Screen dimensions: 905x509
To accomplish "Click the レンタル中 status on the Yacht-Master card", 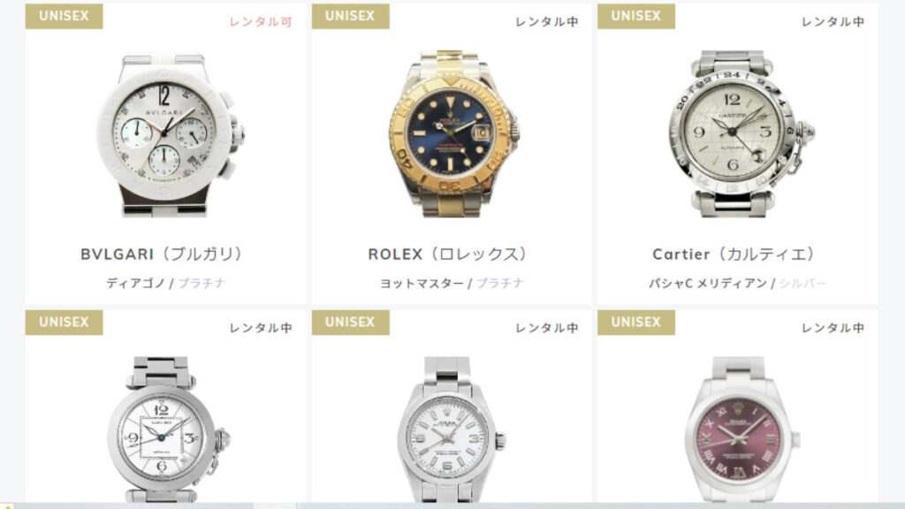I will point(546,22).
